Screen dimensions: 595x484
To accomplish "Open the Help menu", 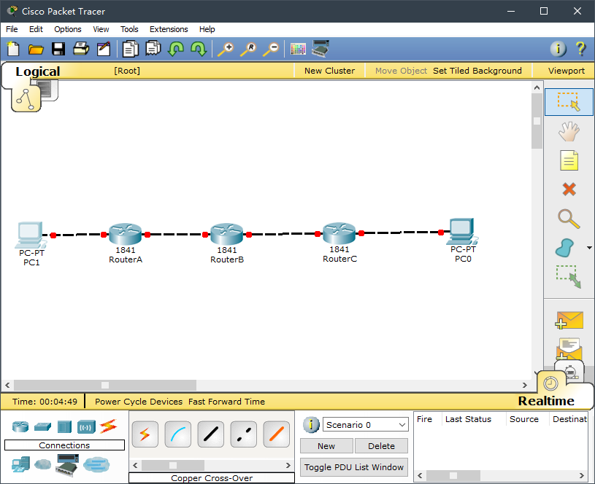I will (207, 29).
